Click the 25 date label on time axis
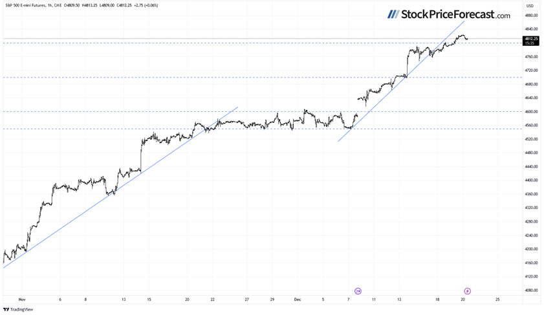 [497, 299]
